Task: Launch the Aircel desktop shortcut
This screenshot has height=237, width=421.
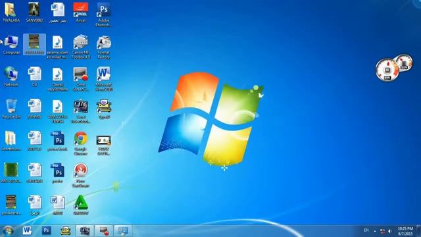Action: click(x=80, y=13)
